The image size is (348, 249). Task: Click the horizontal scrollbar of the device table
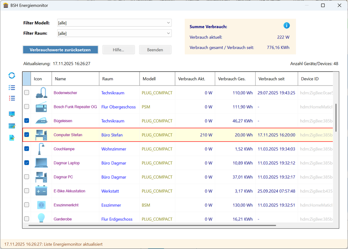152,226
